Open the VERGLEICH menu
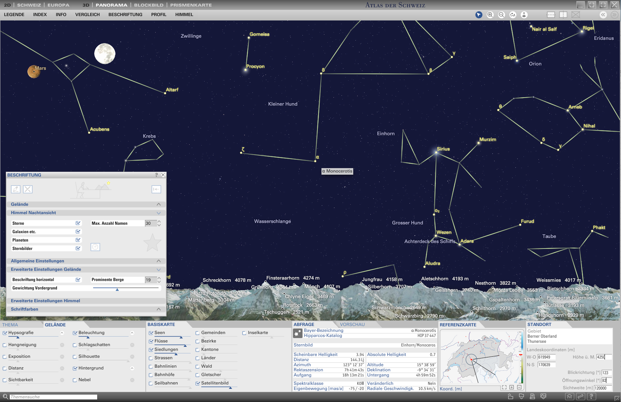Screen dimensions: 621x402 tap(87, 15)
